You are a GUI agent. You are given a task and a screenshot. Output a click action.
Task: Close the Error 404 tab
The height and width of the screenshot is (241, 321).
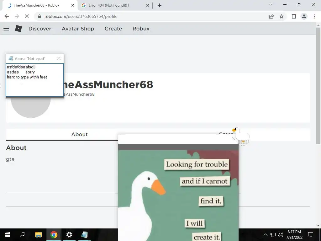[x=148, y=6]
